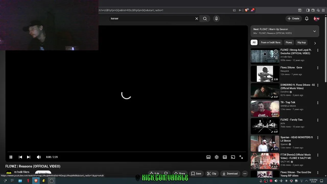The image size is (327, 184).
Task: Open the system tray volume icon
Action: (x=276, y=181)
